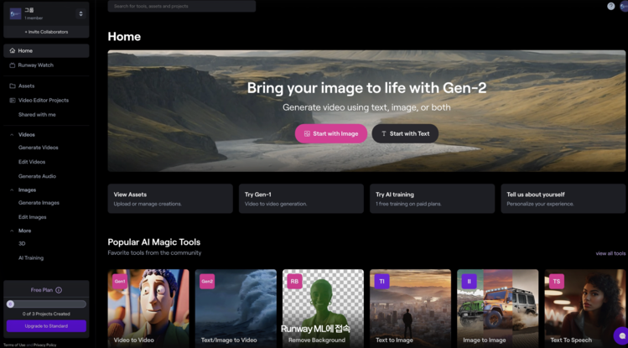Open Shared with me
This screenshot has height=348, width=628.
37,115
